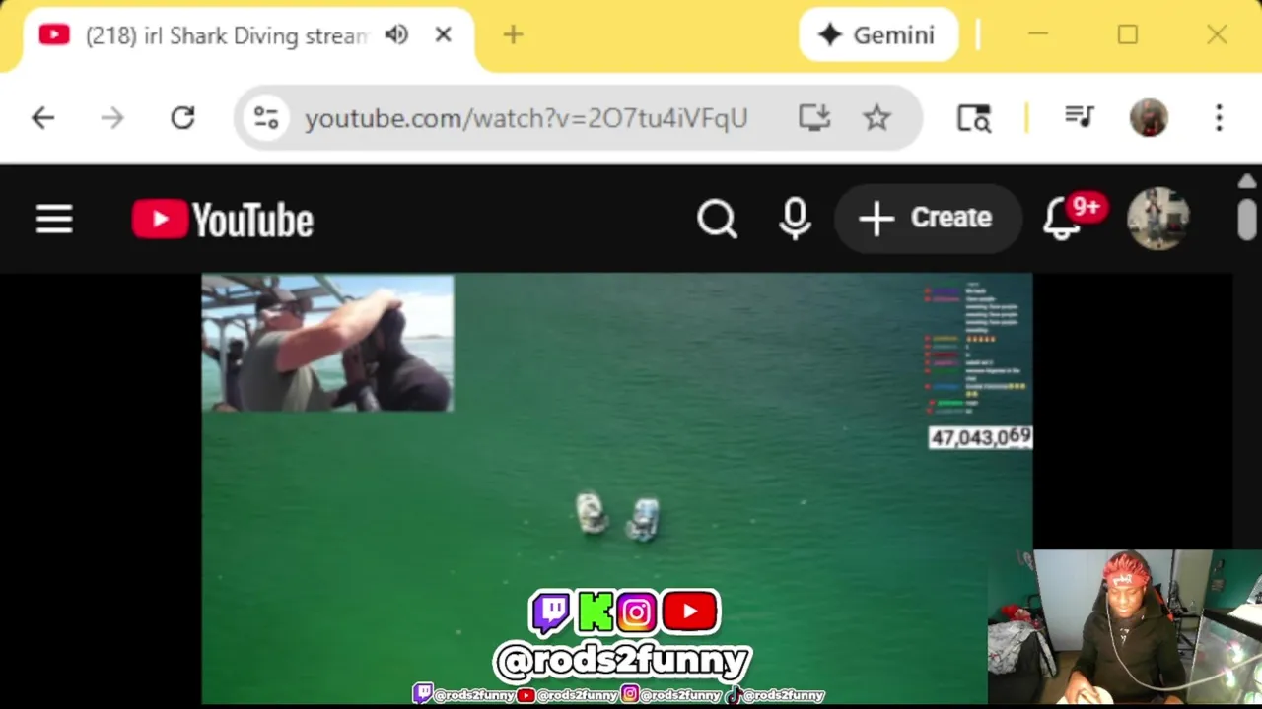Open Gemini from the title bar
The width and height of the screenshot is (1262, 709).
877,35
